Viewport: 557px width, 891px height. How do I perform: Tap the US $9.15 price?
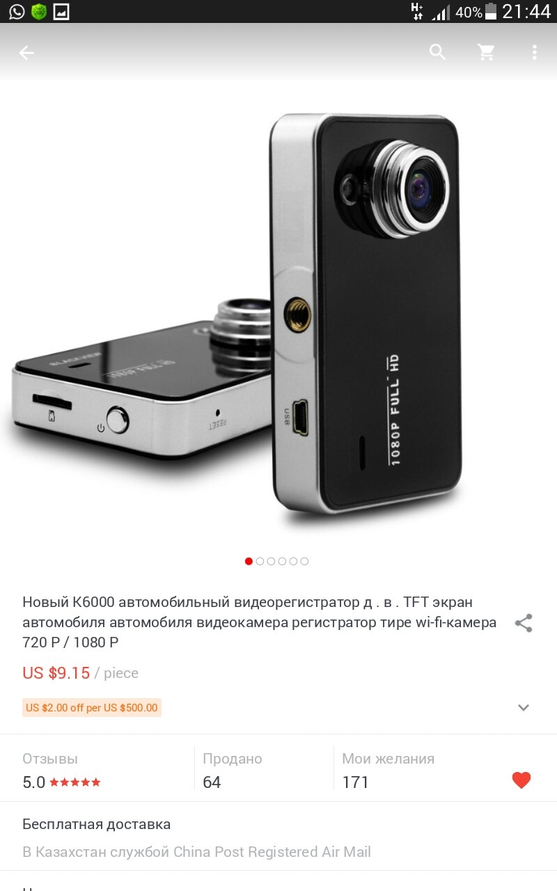point(56,673)
